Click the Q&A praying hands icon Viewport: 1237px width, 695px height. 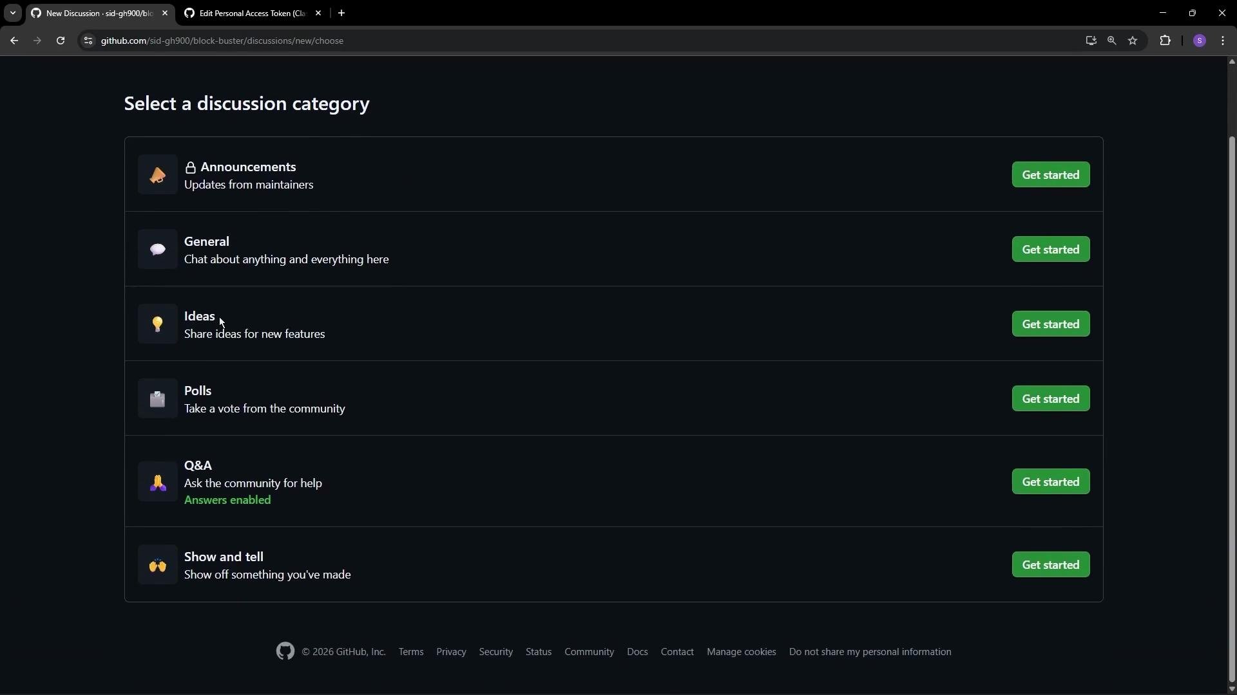pos(158,482)
